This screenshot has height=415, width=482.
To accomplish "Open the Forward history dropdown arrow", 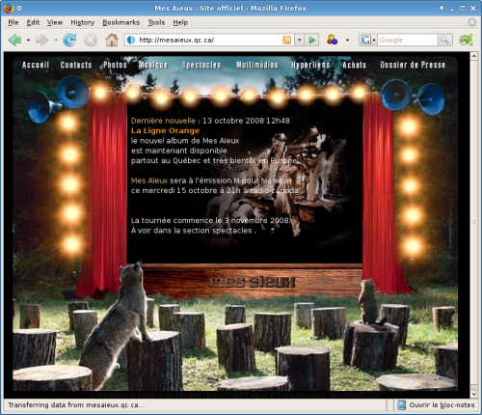I will pyautogui.click(x=56, y=41).
